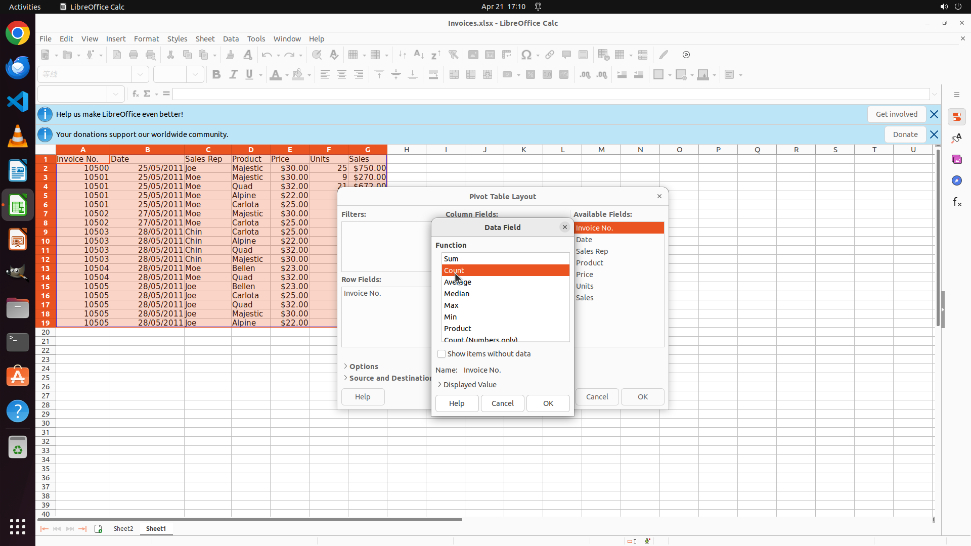971x546 pixels.
Task: Click the Center Horizontally alignment icon
Action: tap(342, 75)
